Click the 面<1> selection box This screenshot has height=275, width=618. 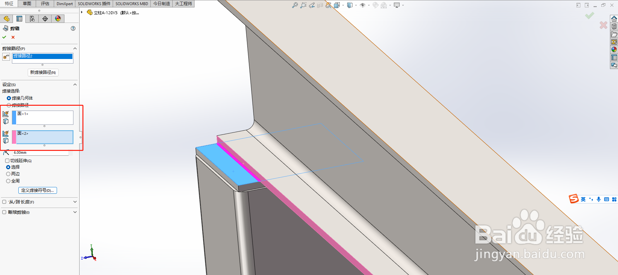point(43,118)
